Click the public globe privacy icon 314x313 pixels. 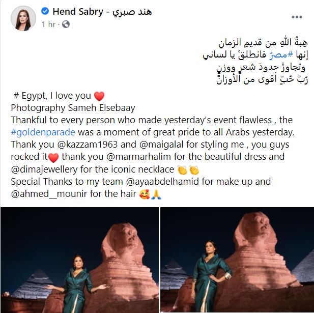(x=66, y=24)
